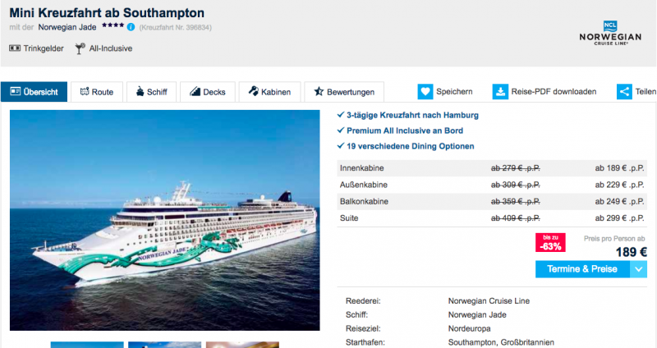The width and height of the screenshot is (657, 348).
Task: Open the Route tab
Action: 97,92
